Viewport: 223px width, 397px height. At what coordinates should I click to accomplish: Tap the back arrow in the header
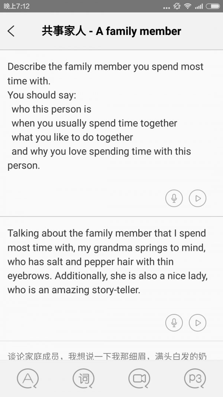pyautogui.click(x=11, y=31)
